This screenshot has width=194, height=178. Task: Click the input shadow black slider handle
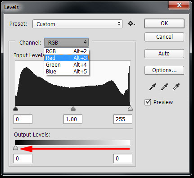pyautogui.click(x=16, y=109)
